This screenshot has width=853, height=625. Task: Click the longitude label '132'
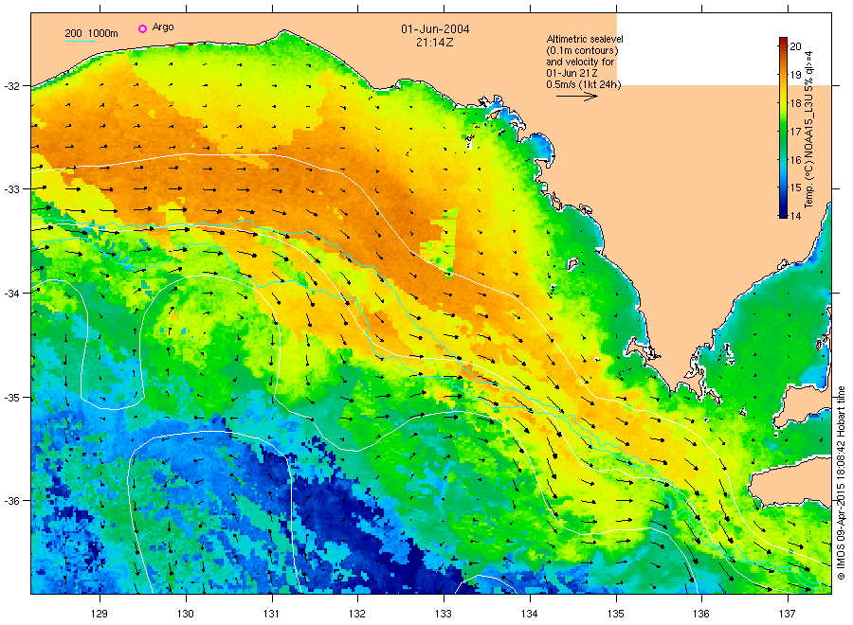[x=357, y=614]
